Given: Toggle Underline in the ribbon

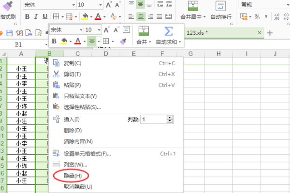Looking at the screenshot, I should coord(45,16).
